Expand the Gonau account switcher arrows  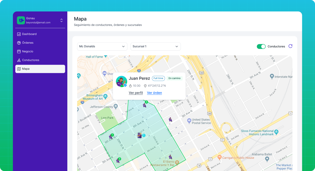[x=61, y=20]
